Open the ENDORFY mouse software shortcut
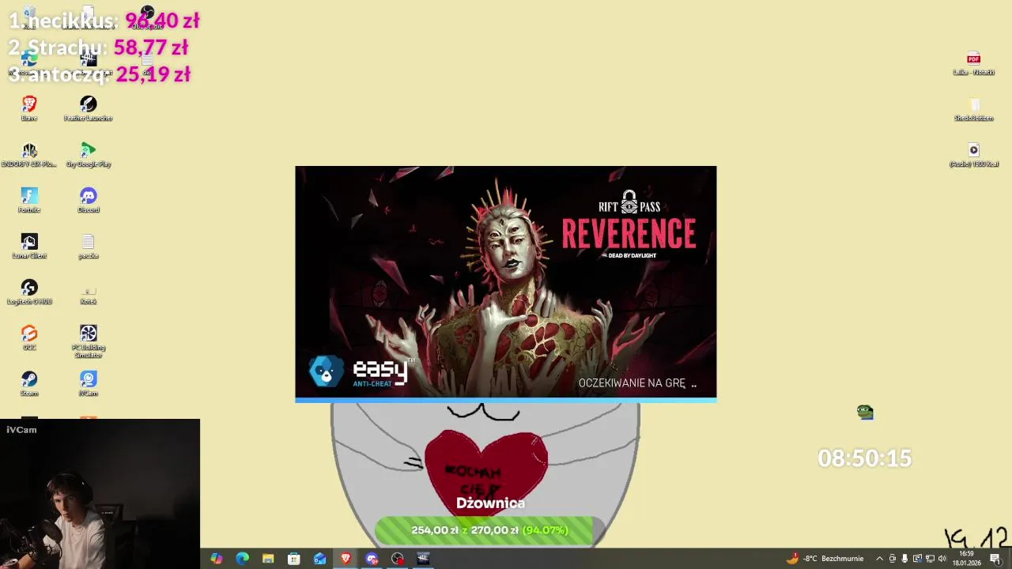1012x569 pixels. tap(29, 154)
